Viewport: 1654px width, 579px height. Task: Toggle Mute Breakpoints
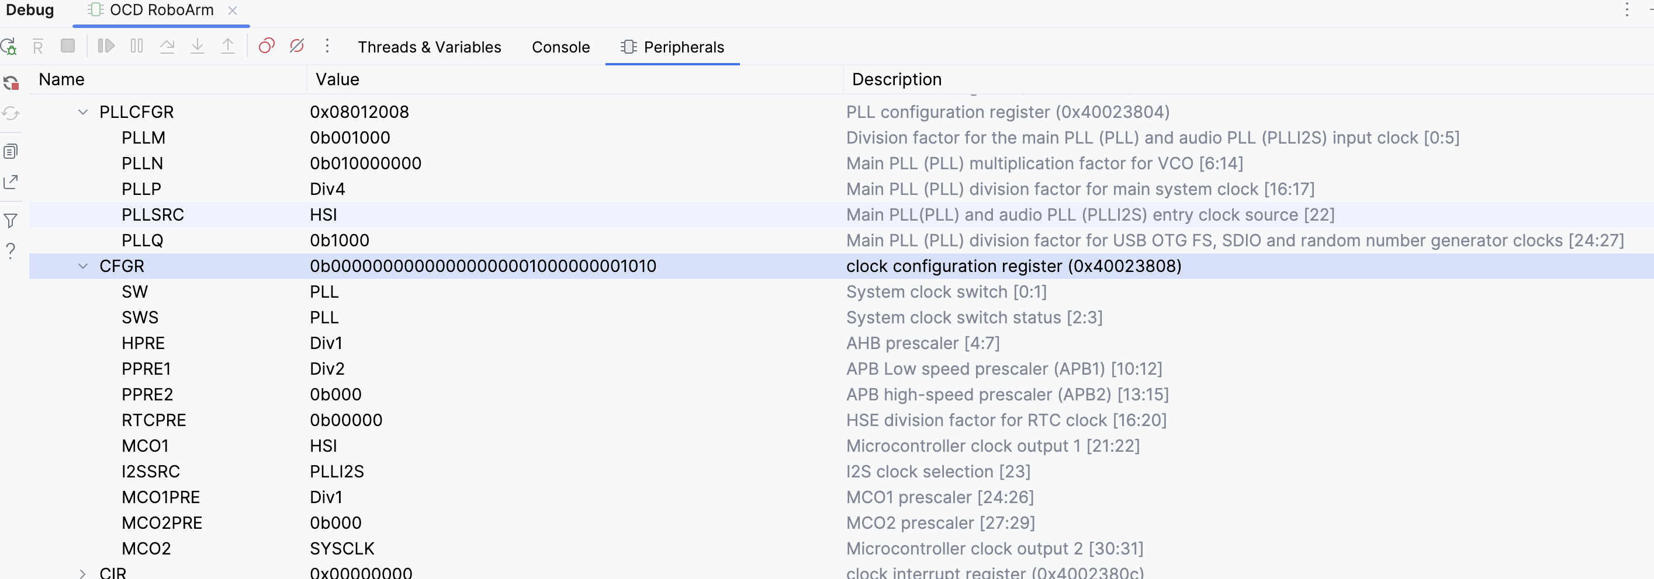(x=297, y=46)
